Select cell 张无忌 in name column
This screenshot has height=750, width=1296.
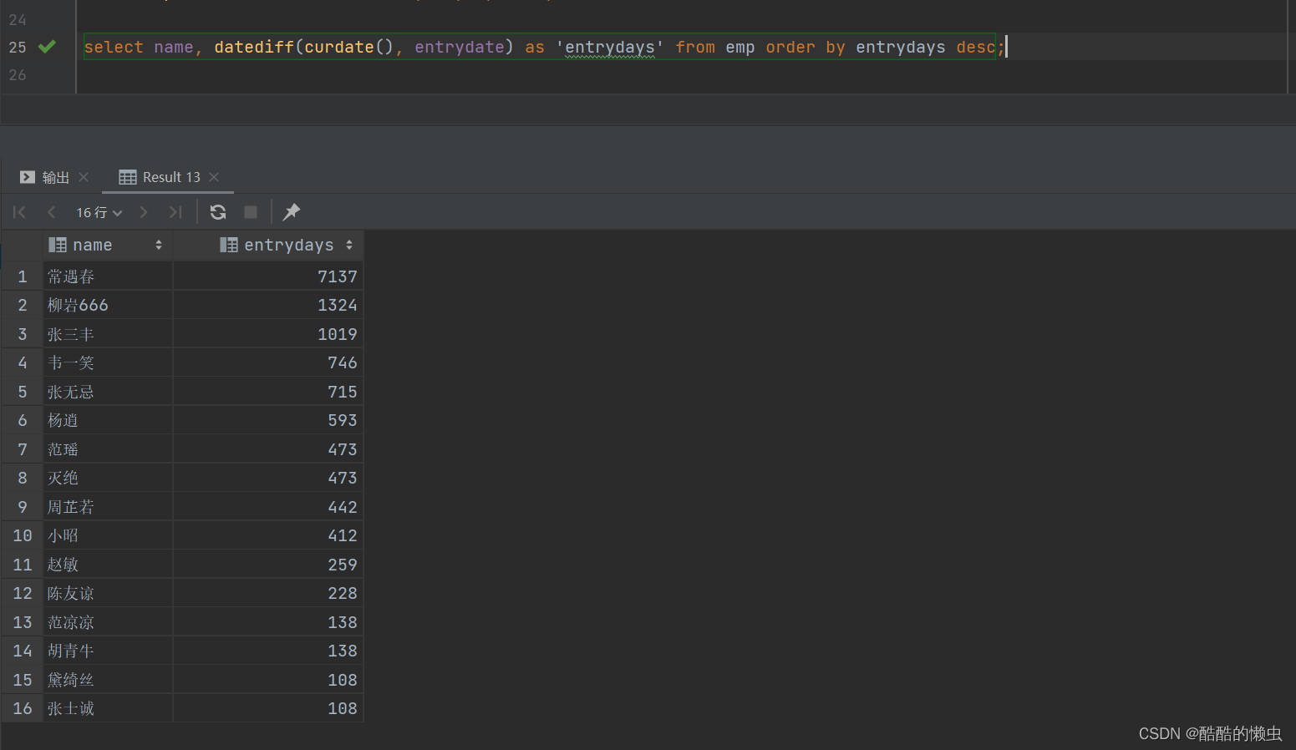pos(108,392)
